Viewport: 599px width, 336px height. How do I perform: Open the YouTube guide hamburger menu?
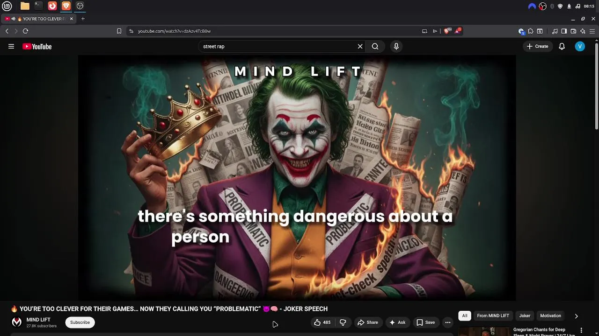click(11, 46)
